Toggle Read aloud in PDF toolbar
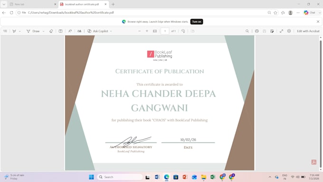 (x=70, y=31)
